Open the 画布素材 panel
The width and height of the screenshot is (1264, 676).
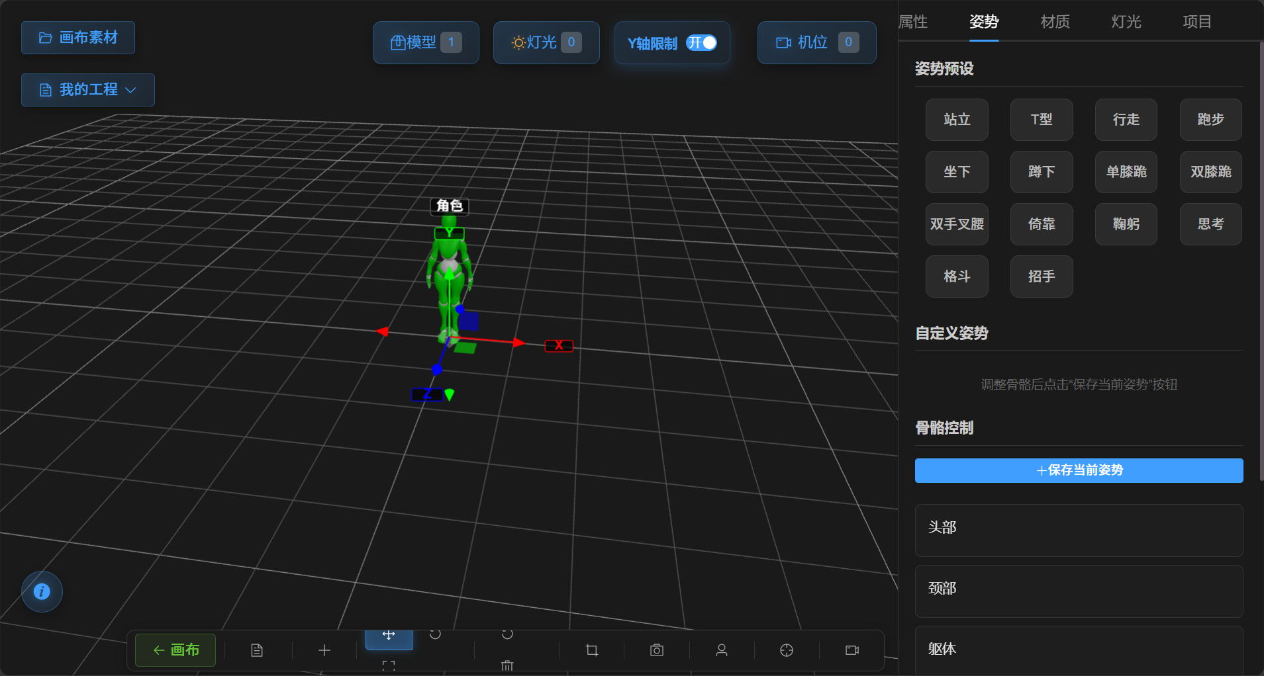(78, 38)
